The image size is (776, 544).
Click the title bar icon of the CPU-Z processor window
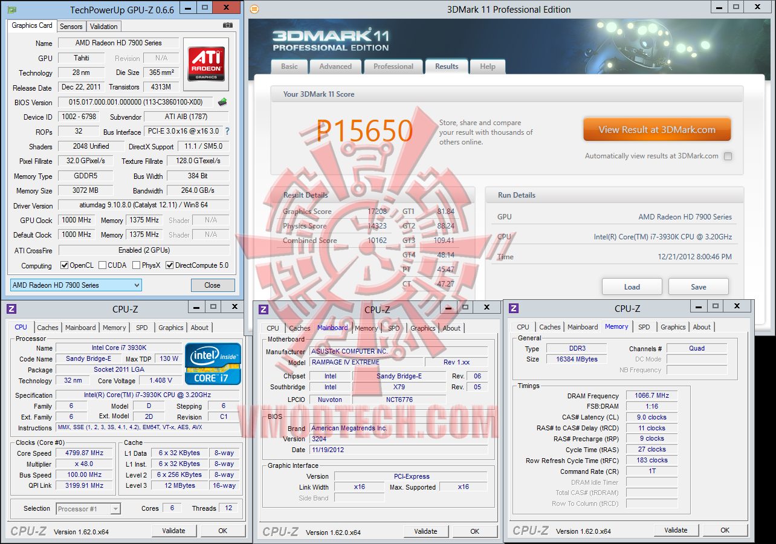tap(11, 309)
